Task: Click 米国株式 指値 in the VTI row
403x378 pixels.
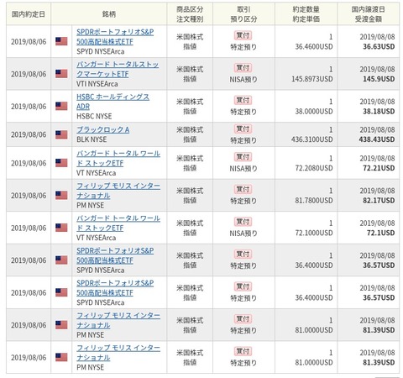Action: pyautogui.click(x=190, y=74)
